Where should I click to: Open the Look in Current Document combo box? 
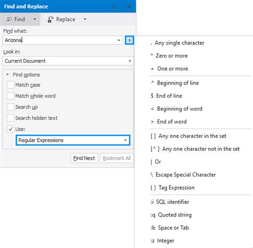click(x=68, y=61)
